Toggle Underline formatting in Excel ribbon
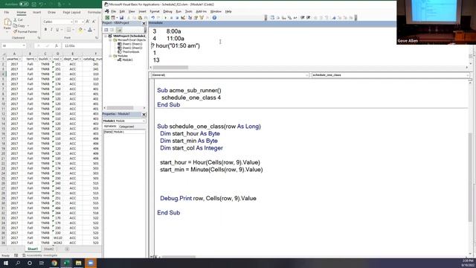This screenshot has height=268, width=476. pyautogui.click(x=57, y=30)
